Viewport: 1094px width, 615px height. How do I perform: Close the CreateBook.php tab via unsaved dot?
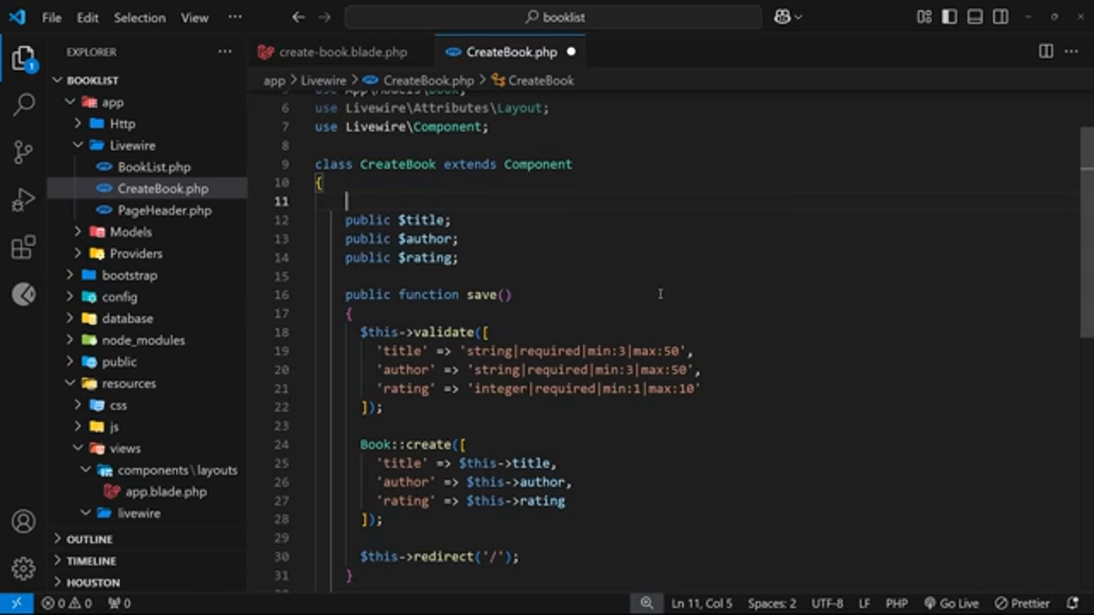tap(571, 52)
